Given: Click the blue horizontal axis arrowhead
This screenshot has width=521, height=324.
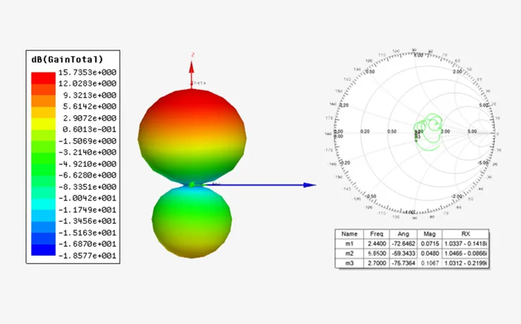Looking at the screenshot, I should click(309, 185).
